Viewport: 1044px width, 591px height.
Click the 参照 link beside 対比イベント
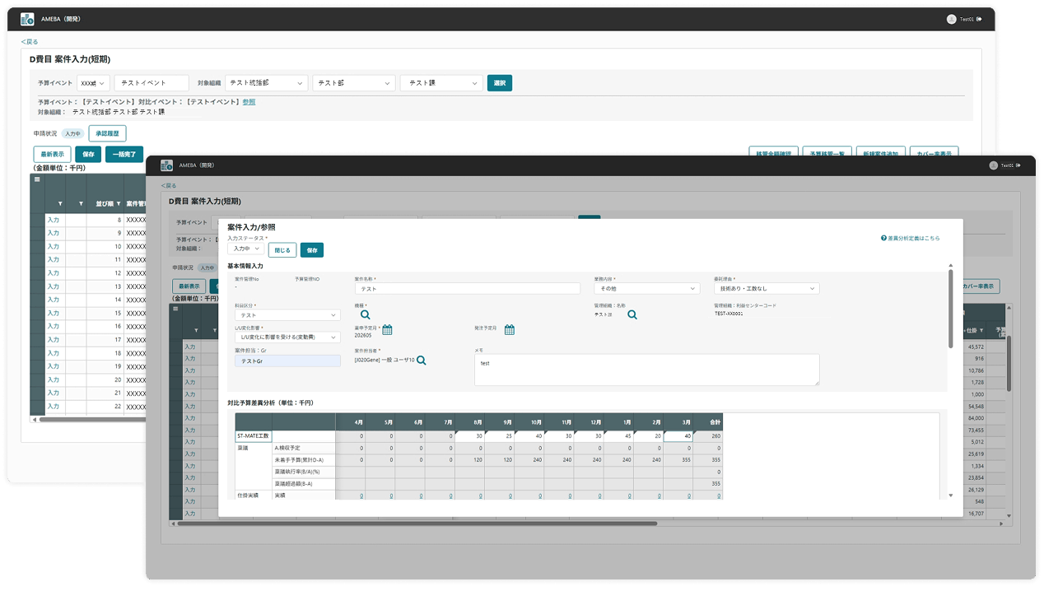point(249,102)
